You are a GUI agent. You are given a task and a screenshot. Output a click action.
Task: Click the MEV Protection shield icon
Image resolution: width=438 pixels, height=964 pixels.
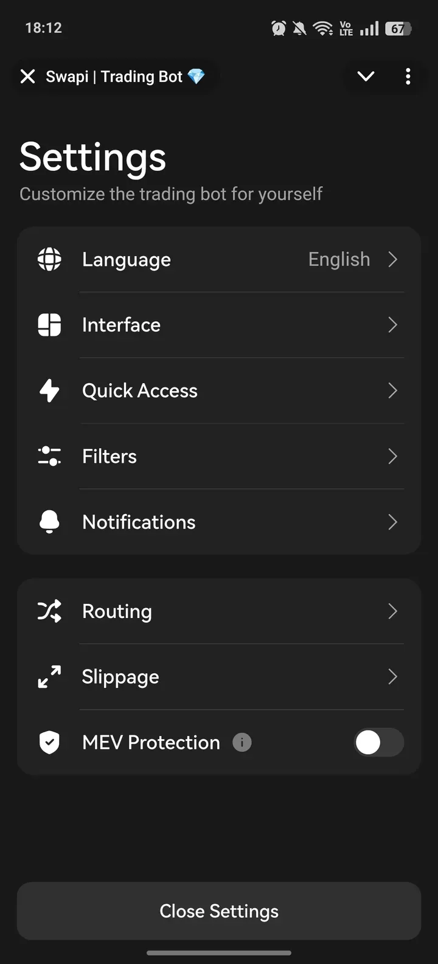(x=49, y=743)
